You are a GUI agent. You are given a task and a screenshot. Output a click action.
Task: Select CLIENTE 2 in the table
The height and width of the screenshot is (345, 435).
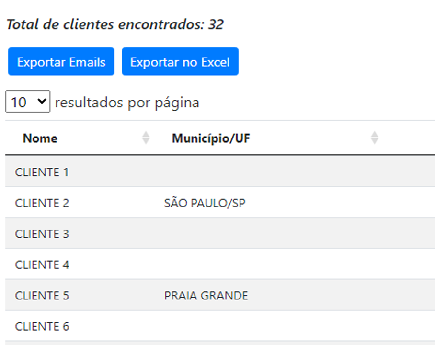pos(42,203)
